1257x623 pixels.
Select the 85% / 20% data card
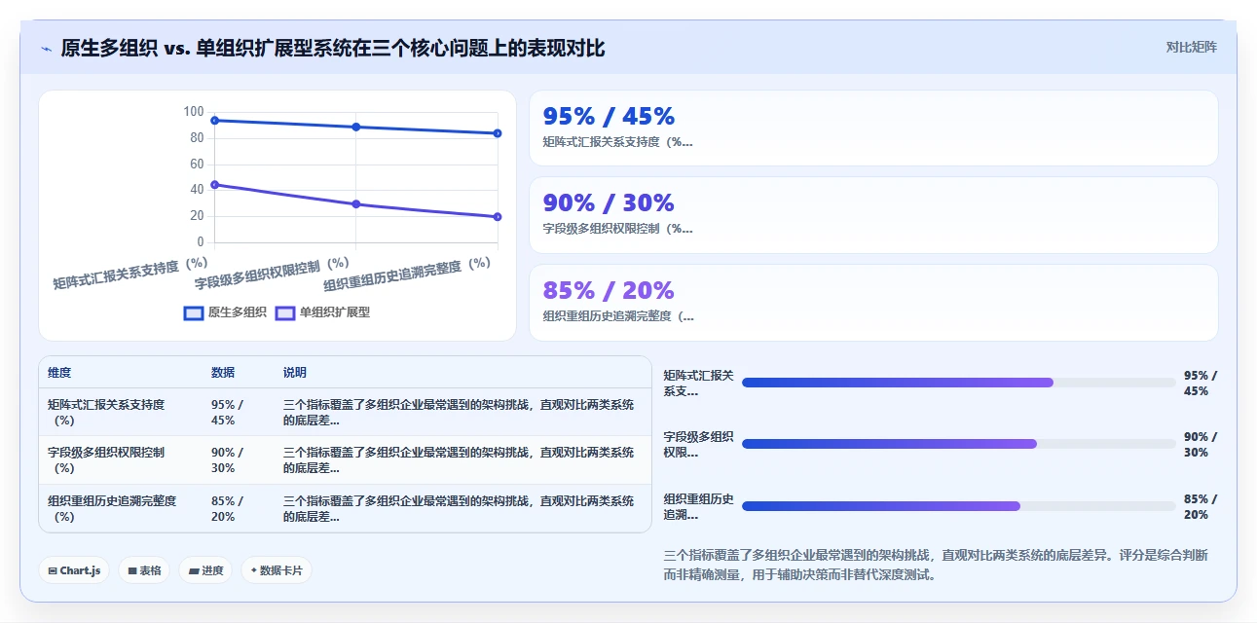(873, 303)
